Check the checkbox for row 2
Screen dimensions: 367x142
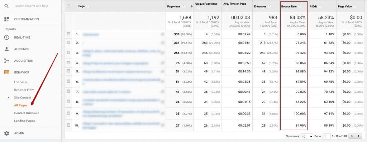[68, 42]
